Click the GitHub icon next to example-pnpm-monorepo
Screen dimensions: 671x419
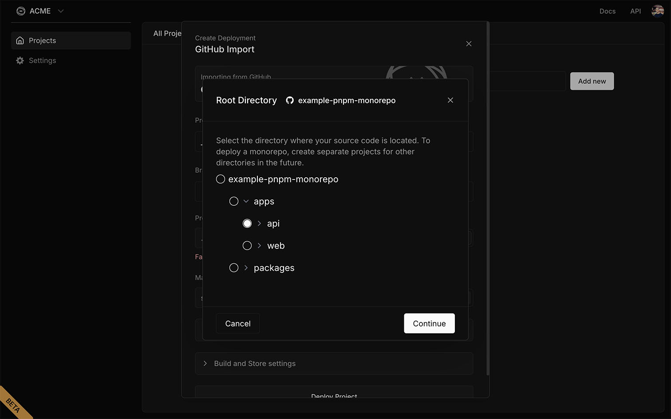coord(290,100)
